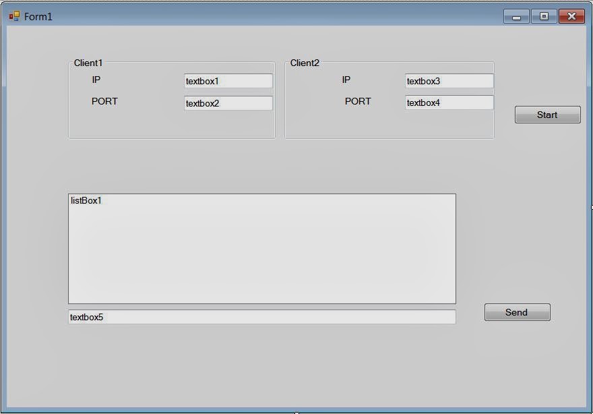
Task: Click the Client1 group box caption
Action: click(x=88, y=63)
